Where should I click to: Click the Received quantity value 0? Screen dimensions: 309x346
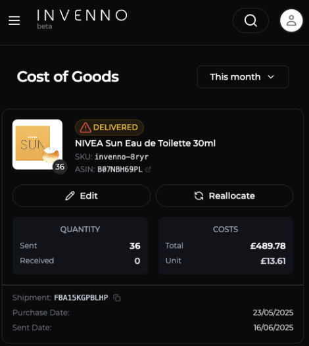pos(137,261)
